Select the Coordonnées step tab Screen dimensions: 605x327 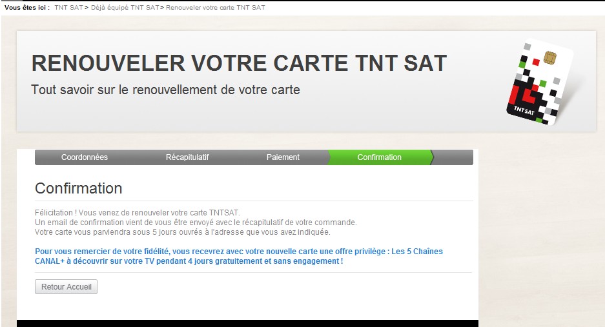pyautogui.click(x=85, y=157)
